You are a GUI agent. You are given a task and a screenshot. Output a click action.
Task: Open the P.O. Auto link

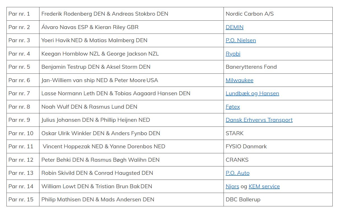[237, 173]
